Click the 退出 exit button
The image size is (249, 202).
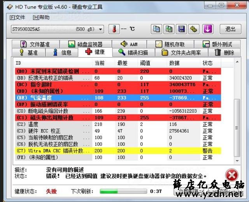tap(230, 29)
